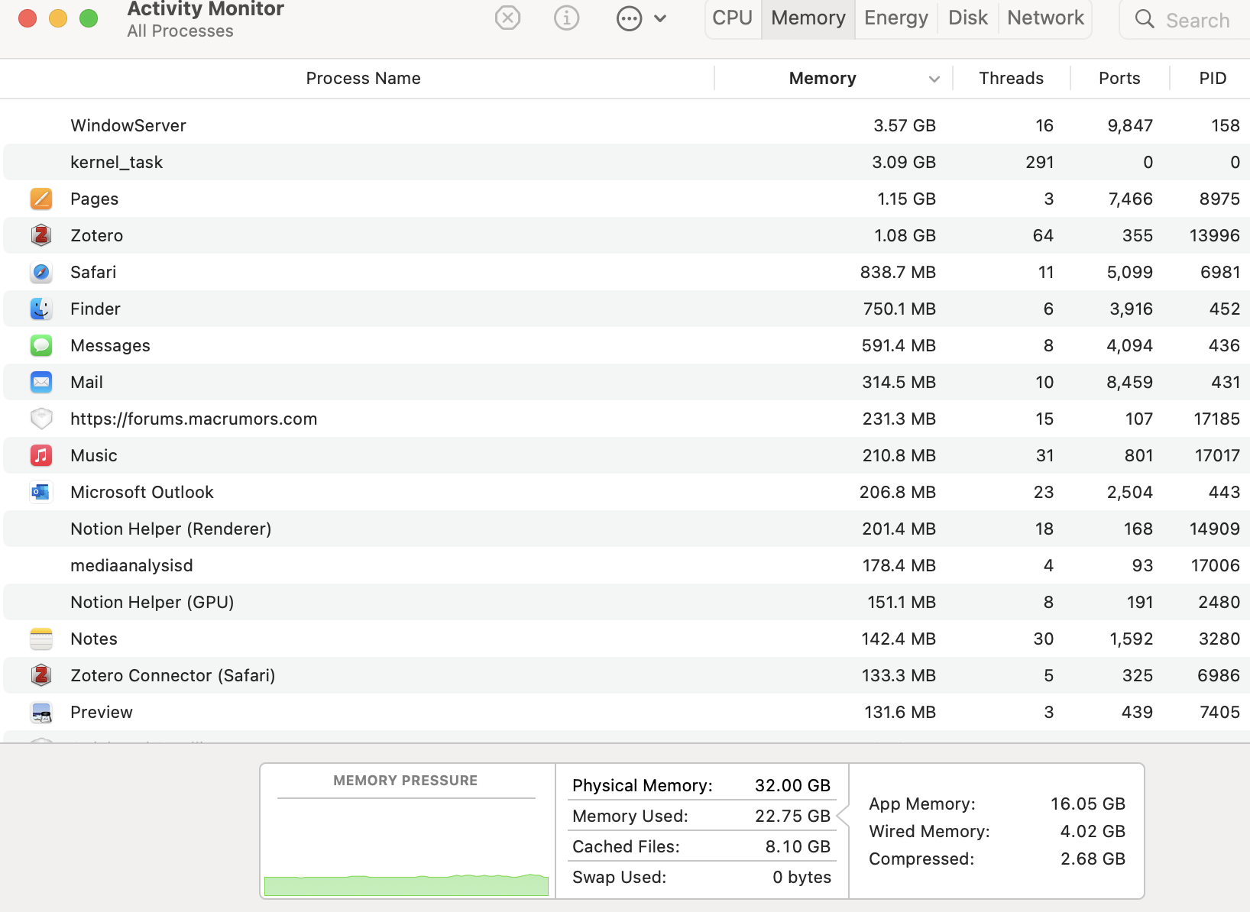
Task: Switch to the CPU tab
Action: point(732,18)
